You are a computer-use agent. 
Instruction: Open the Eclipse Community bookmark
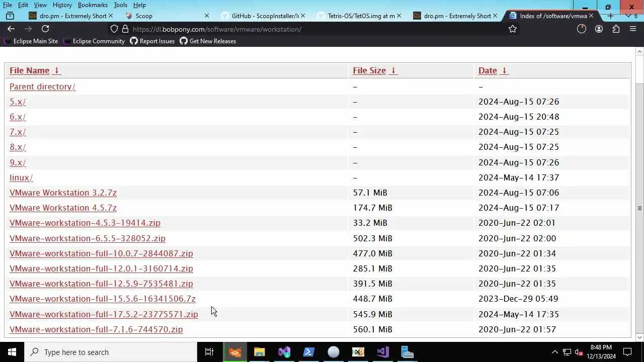pyautogui.click(x=94, y=41)
